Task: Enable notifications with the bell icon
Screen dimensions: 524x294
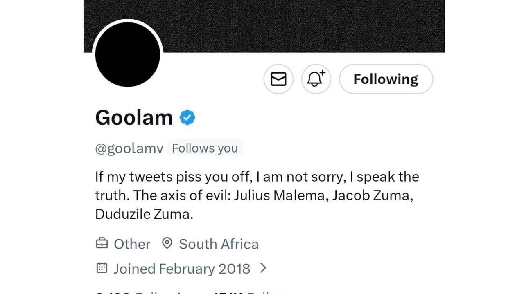Action: (316, 79)
